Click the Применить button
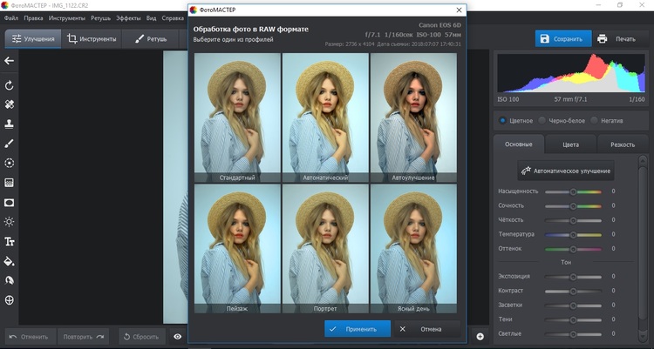Screen dimensions: 654x349 click(x=357, y=329)
